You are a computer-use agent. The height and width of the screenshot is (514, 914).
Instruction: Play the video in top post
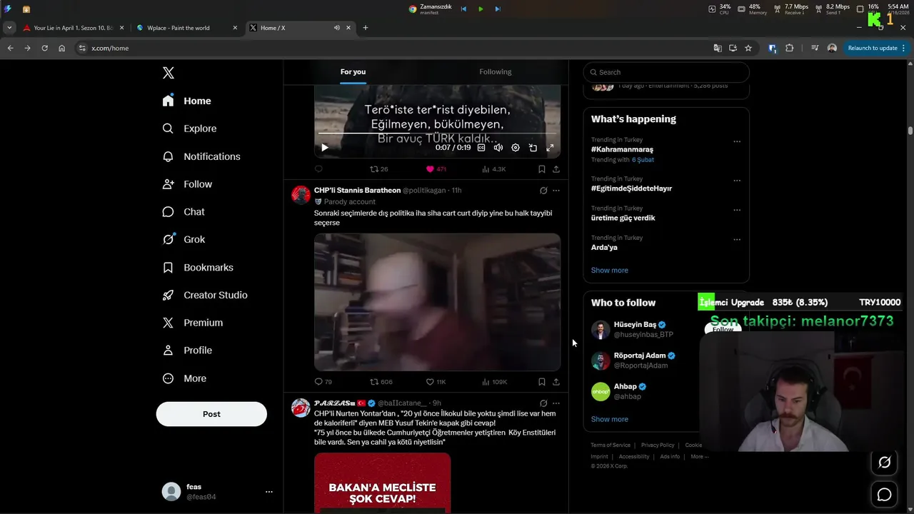coord(325,148)
